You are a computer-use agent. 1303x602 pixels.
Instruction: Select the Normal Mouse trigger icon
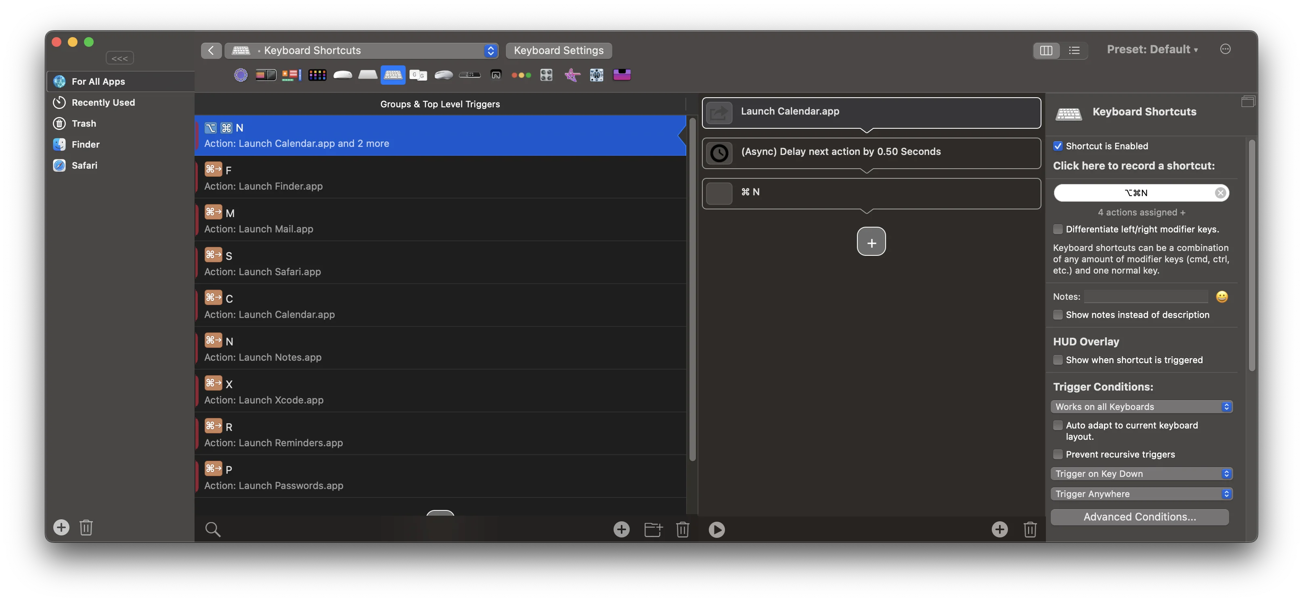(444, 75)
